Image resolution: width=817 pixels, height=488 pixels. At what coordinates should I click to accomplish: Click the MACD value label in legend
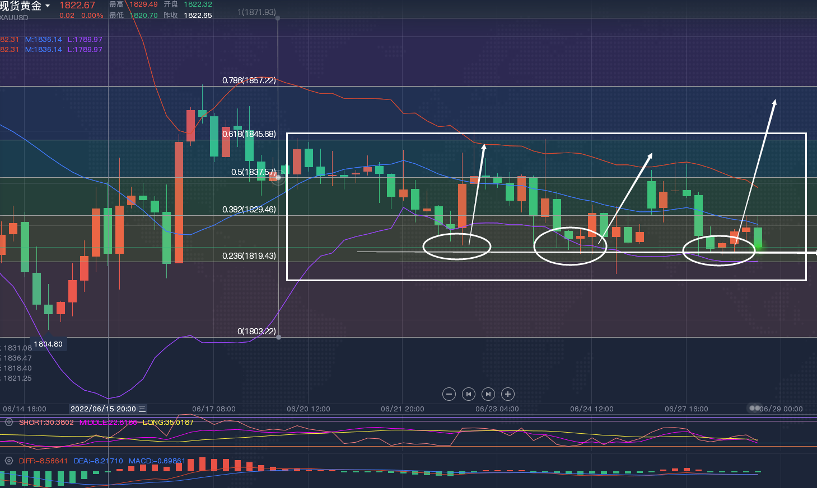pyautogui.click(x=157, y=461)
